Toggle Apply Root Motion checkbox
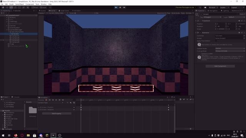Screen dimensions: 246x138 (216, 41)
